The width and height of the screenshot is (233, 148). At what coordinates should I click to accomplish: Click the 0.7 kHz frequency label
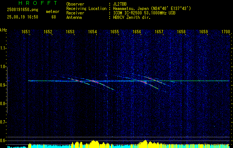(3, 122)
